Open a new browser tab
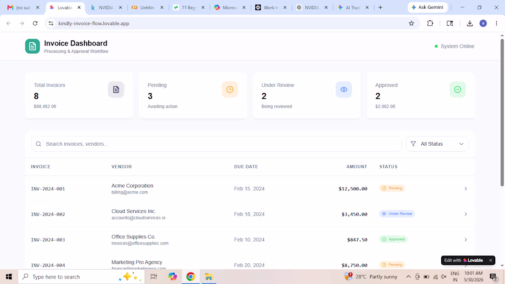The image size is (505, 284). tap(381, 7)
